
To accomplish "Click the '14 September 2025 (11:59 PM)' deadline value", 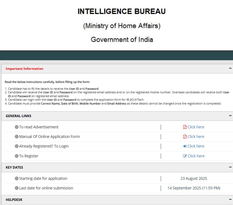I will coord(194,188).
